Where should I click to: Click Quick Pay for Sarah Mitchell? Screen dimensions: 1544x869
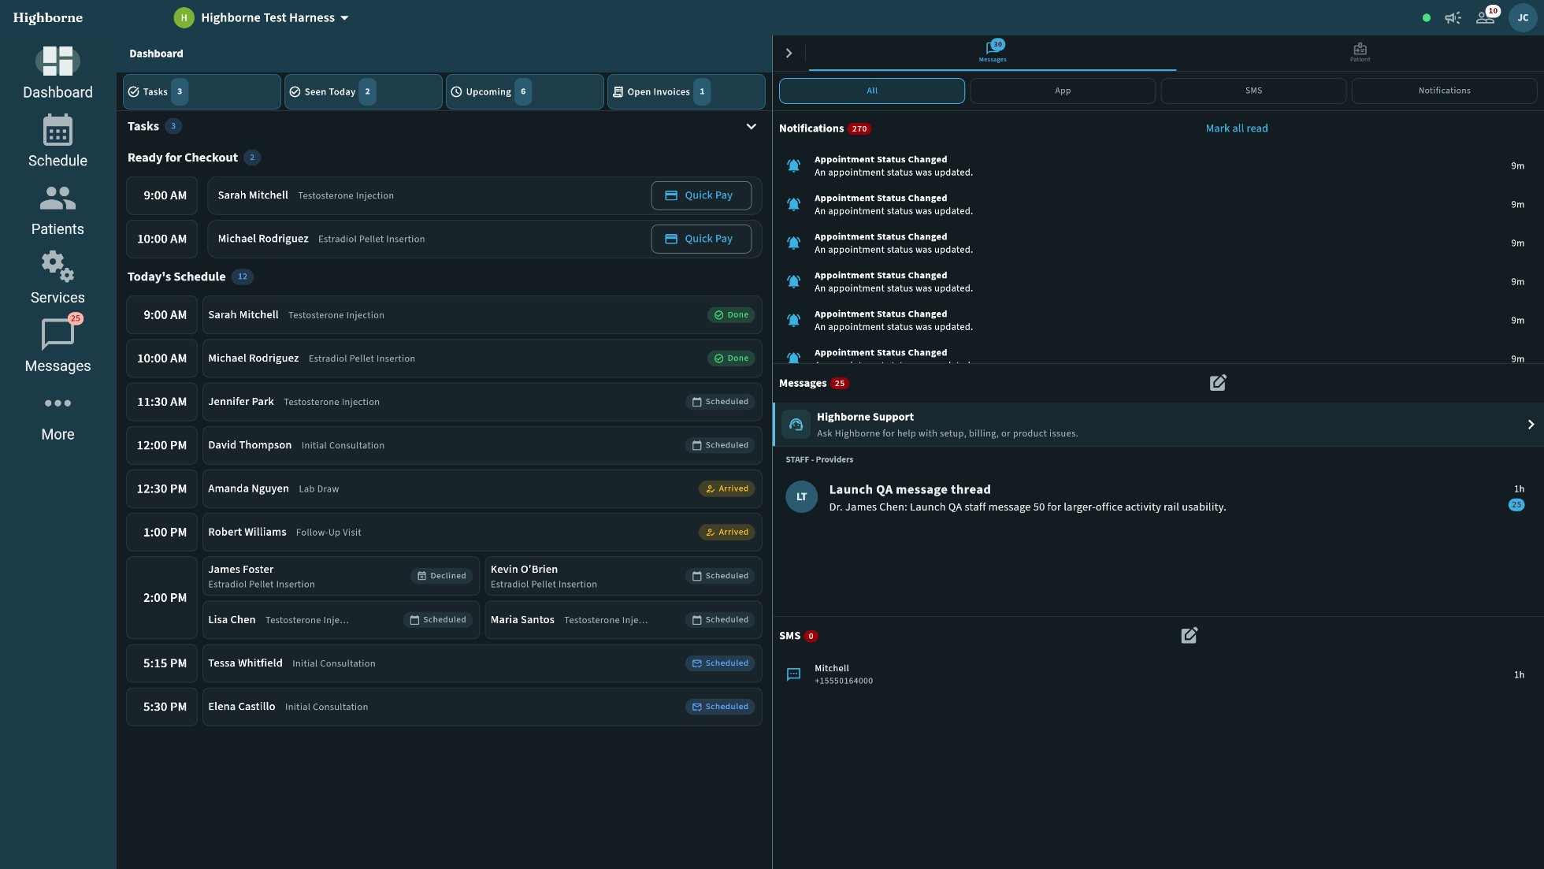click(701, 195)
